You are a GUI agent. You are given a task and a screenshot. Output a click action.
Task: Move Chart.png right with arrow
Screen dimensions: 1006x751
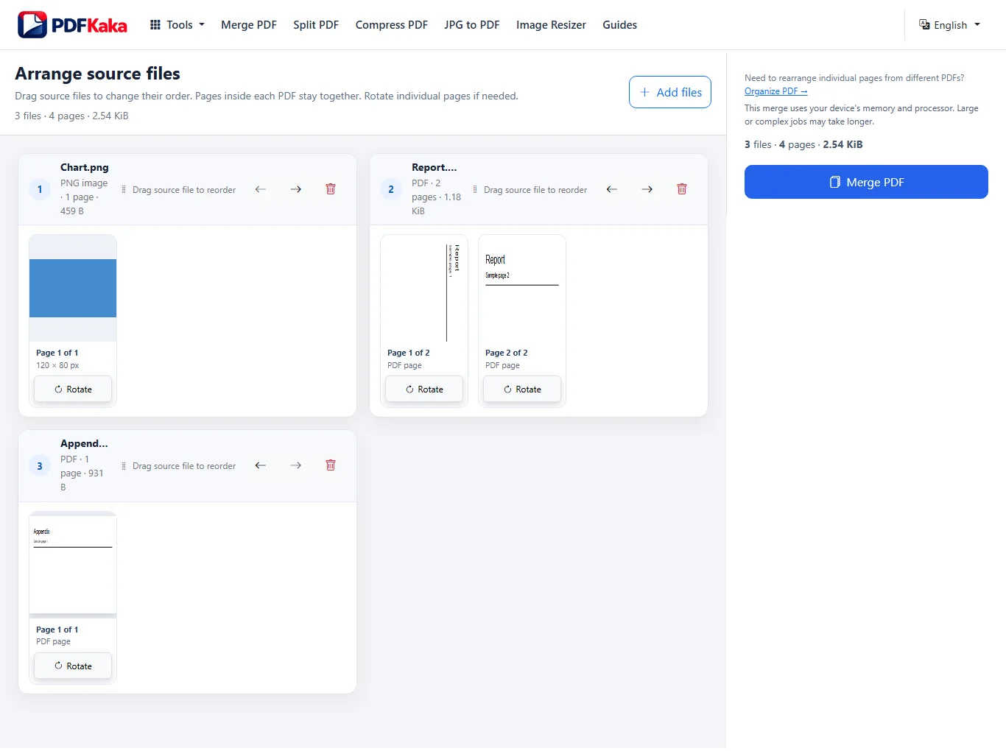tap(296, 189)
